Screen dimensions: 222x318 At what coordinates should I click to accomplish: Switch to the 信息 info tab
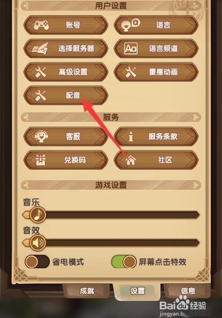point(188,291)
